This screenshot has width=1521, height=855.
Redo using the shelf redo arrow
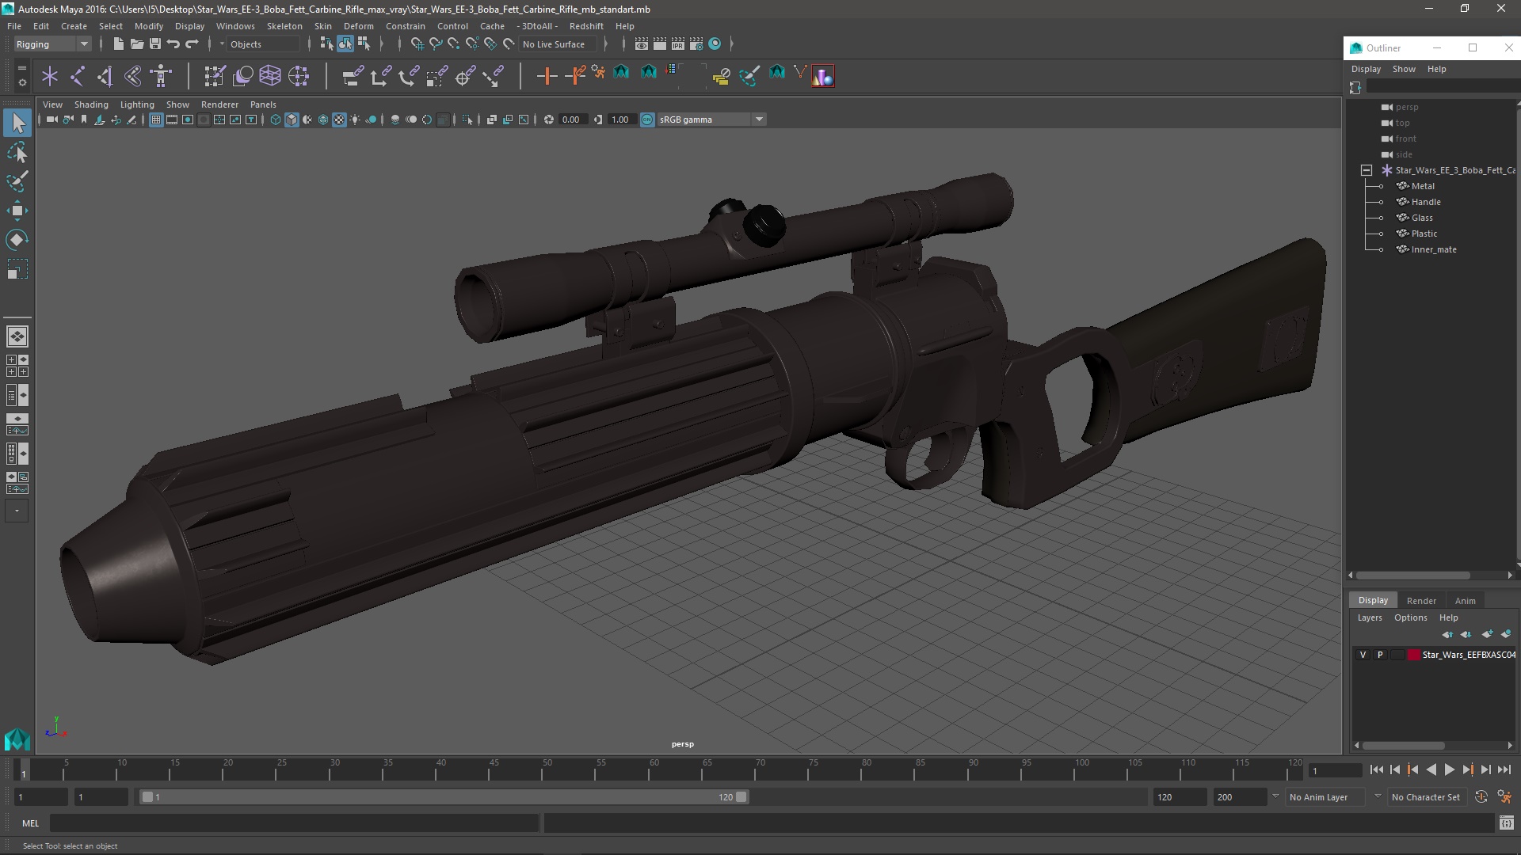[x=192, y=44]
